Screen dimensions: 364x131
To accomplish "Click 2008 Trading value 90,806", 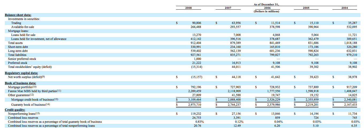I will tap(197, 23).
